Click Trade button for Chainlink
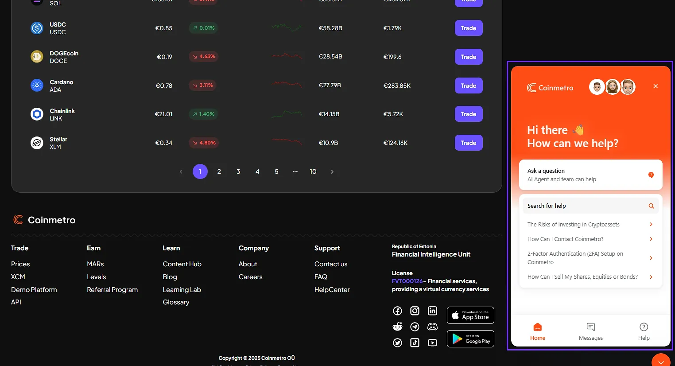 click(x=469, y=114)
